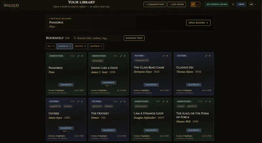Click Nonfiction badge on I Am a Strange Loop

(141, 101)
